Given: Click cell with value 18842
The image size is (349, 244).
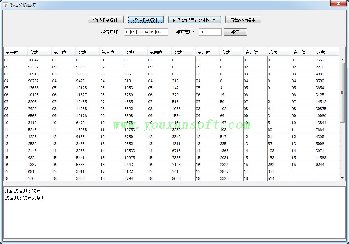Looking at the screenshot, I should click(x=40, y=60).
